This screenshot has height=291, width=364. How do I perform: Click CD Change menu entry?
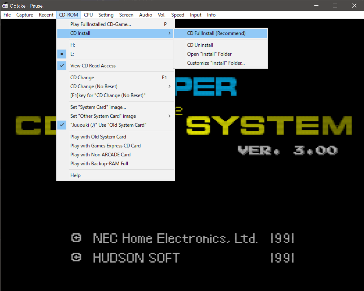[x=115, y=77]
